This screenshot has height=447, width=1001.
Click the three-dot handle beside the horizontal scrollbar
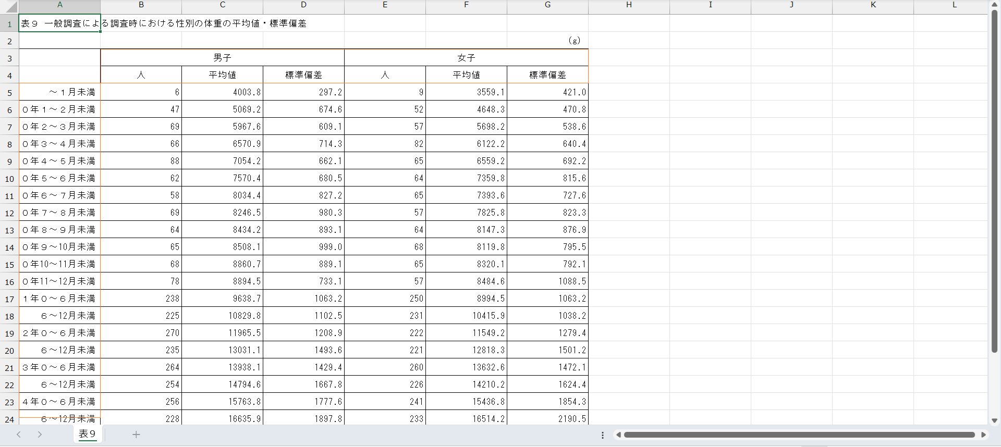(x=603, y=435)
